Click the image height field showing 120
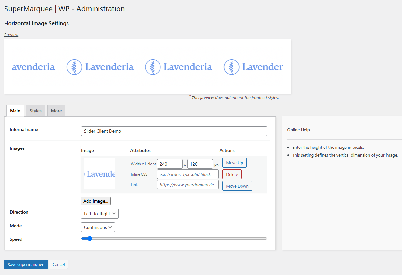 [x=200, y=164]
